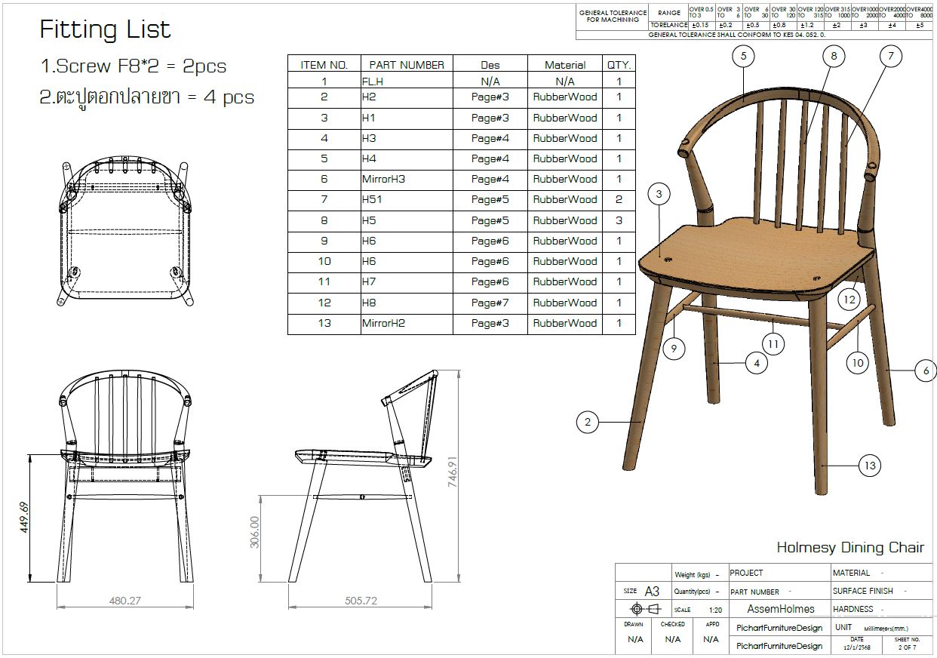Select balloon callout number 6
Viewport: 937px width, 658px height.
point(926,371)
